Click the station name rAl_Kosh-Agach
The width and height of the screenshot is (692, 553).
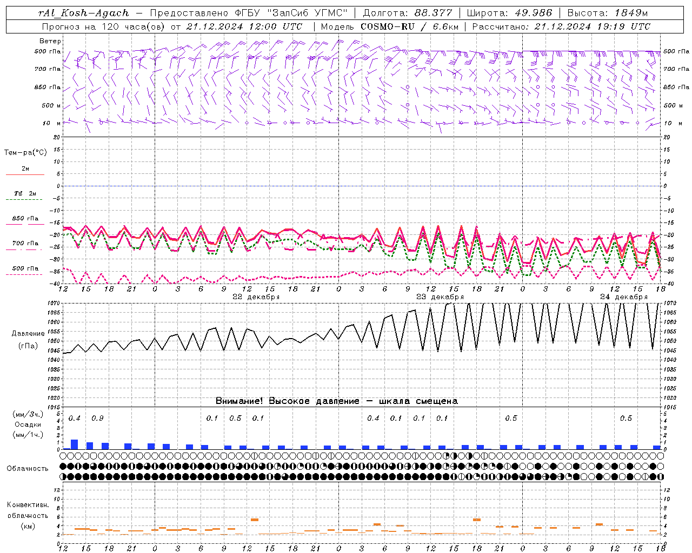[x=84, y=13]
